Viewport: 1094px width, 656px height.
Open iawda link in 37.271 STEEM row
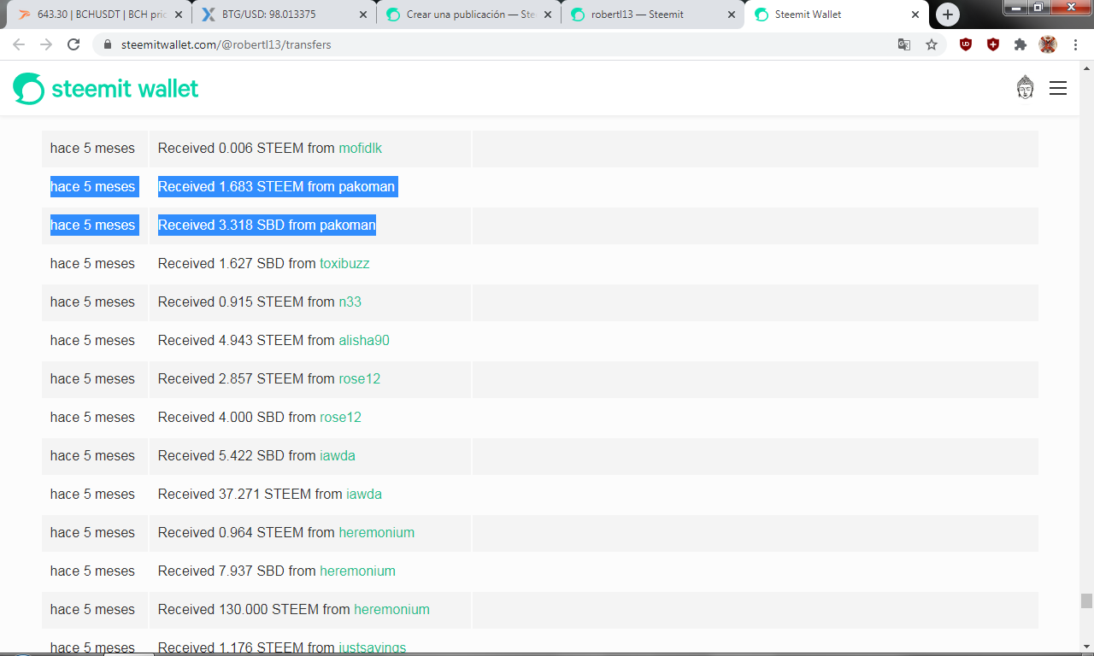click(x=364, y=494)
